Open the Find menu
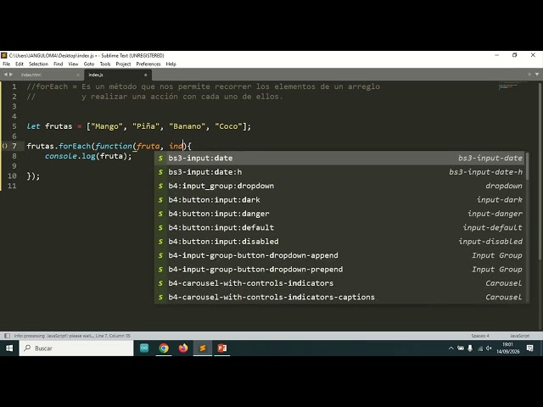The height and width of the screenshot is (407, 543). (59, 64)
